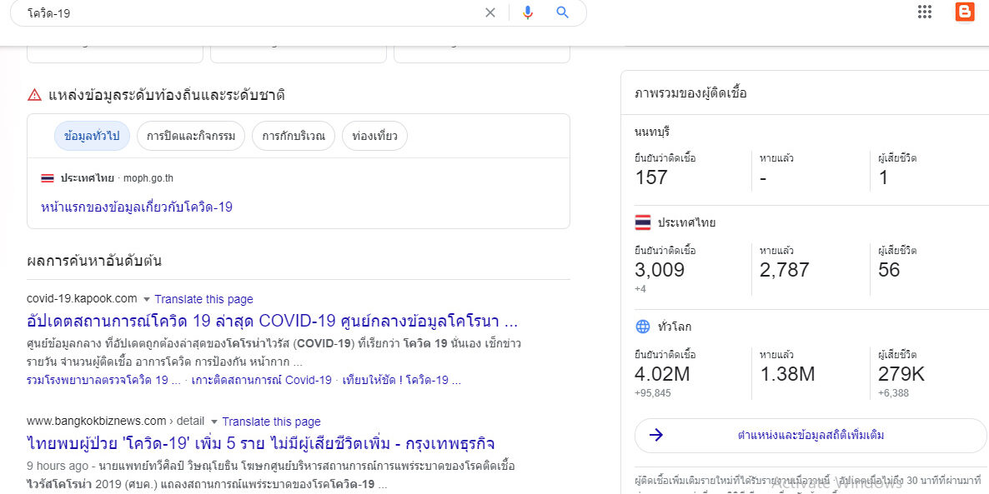Switch to การปิดและกิจกรรม tab

pyautogui.click(x=190, y=136)
